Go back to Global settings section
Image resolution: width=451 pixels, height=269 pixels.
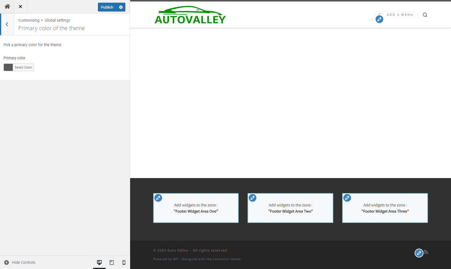point(7,24)
